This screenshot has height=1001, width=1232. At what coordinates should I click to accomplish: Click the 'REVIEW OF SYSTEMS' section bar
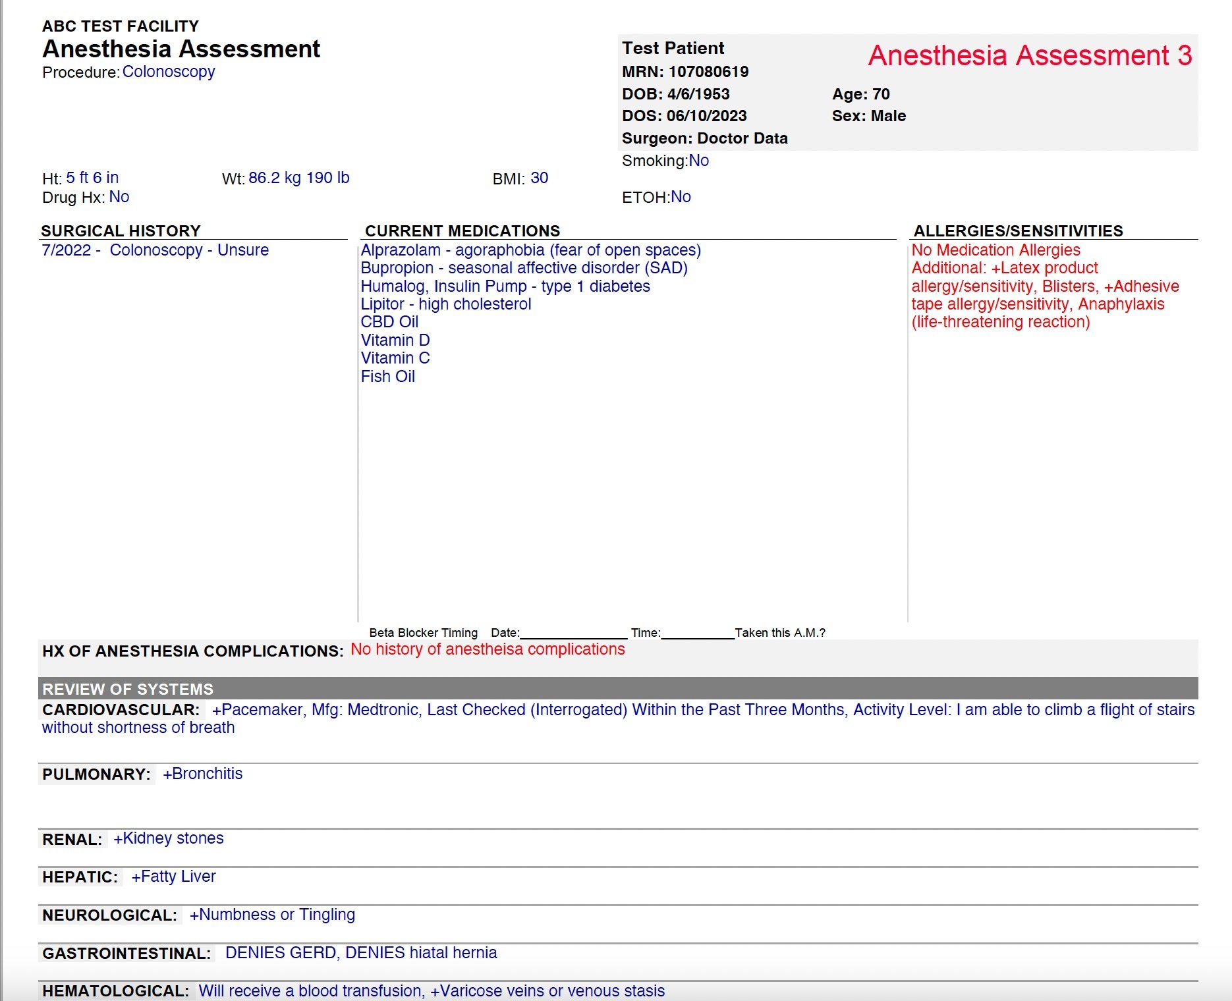coord(618,689)
